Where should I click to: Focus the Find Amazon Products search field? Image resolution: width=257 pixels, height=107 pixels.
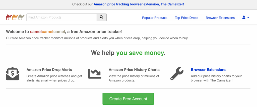pyautogui.click(x=62, y=17)
